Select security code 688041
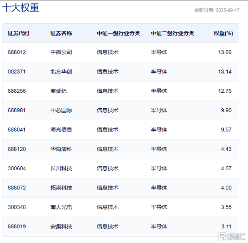Screen dimensions: 248x243 [x=17, y=129]
